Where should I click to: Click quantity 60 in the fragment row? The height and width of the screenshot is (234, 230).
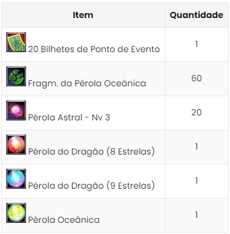coord(197,78)
